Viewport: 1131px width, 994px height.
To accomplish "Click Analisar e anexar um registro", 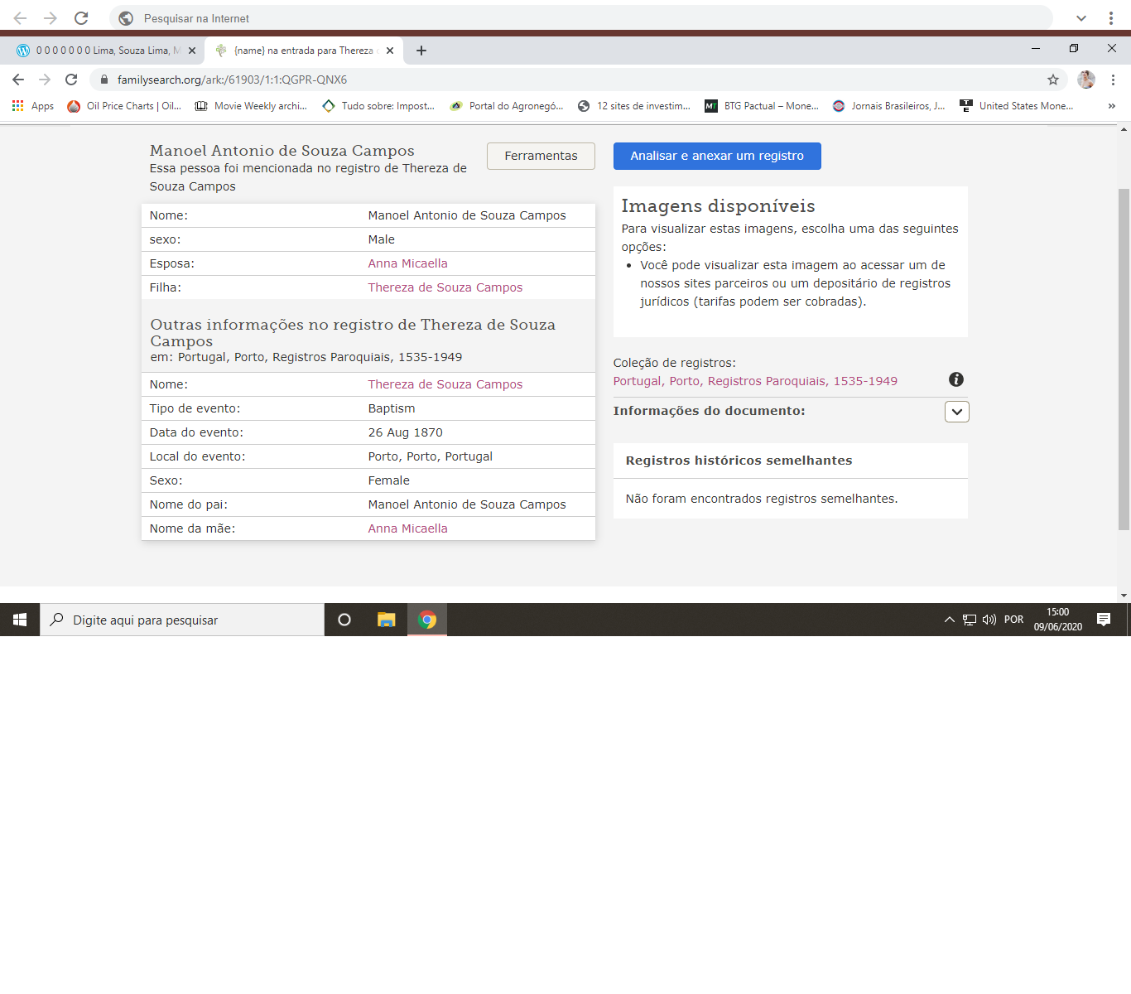I will (717, 156).
